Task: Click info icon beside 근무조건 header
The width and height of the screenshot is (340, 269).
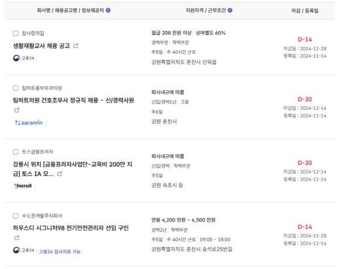Action: tap(230, 10)
